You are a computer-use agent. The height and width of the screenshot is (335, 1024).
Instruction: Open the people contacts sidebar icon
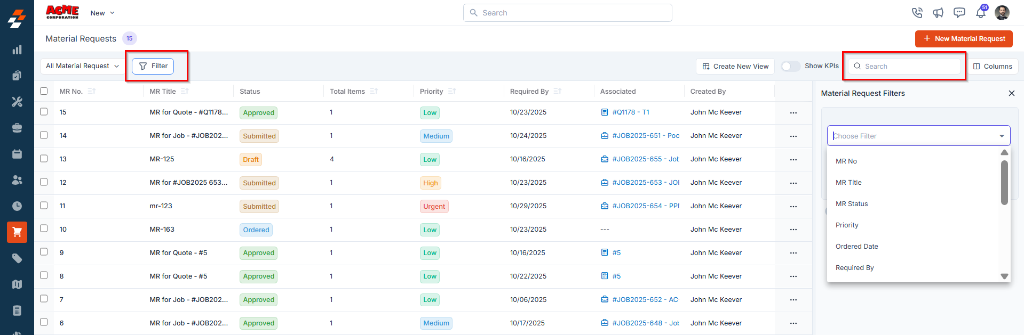pos(17,180)
